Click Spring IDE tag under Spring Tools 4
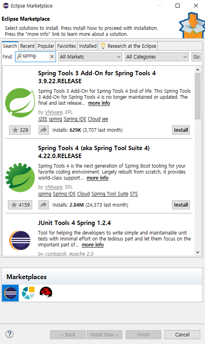205x344 pixels. tap(64, 194)
